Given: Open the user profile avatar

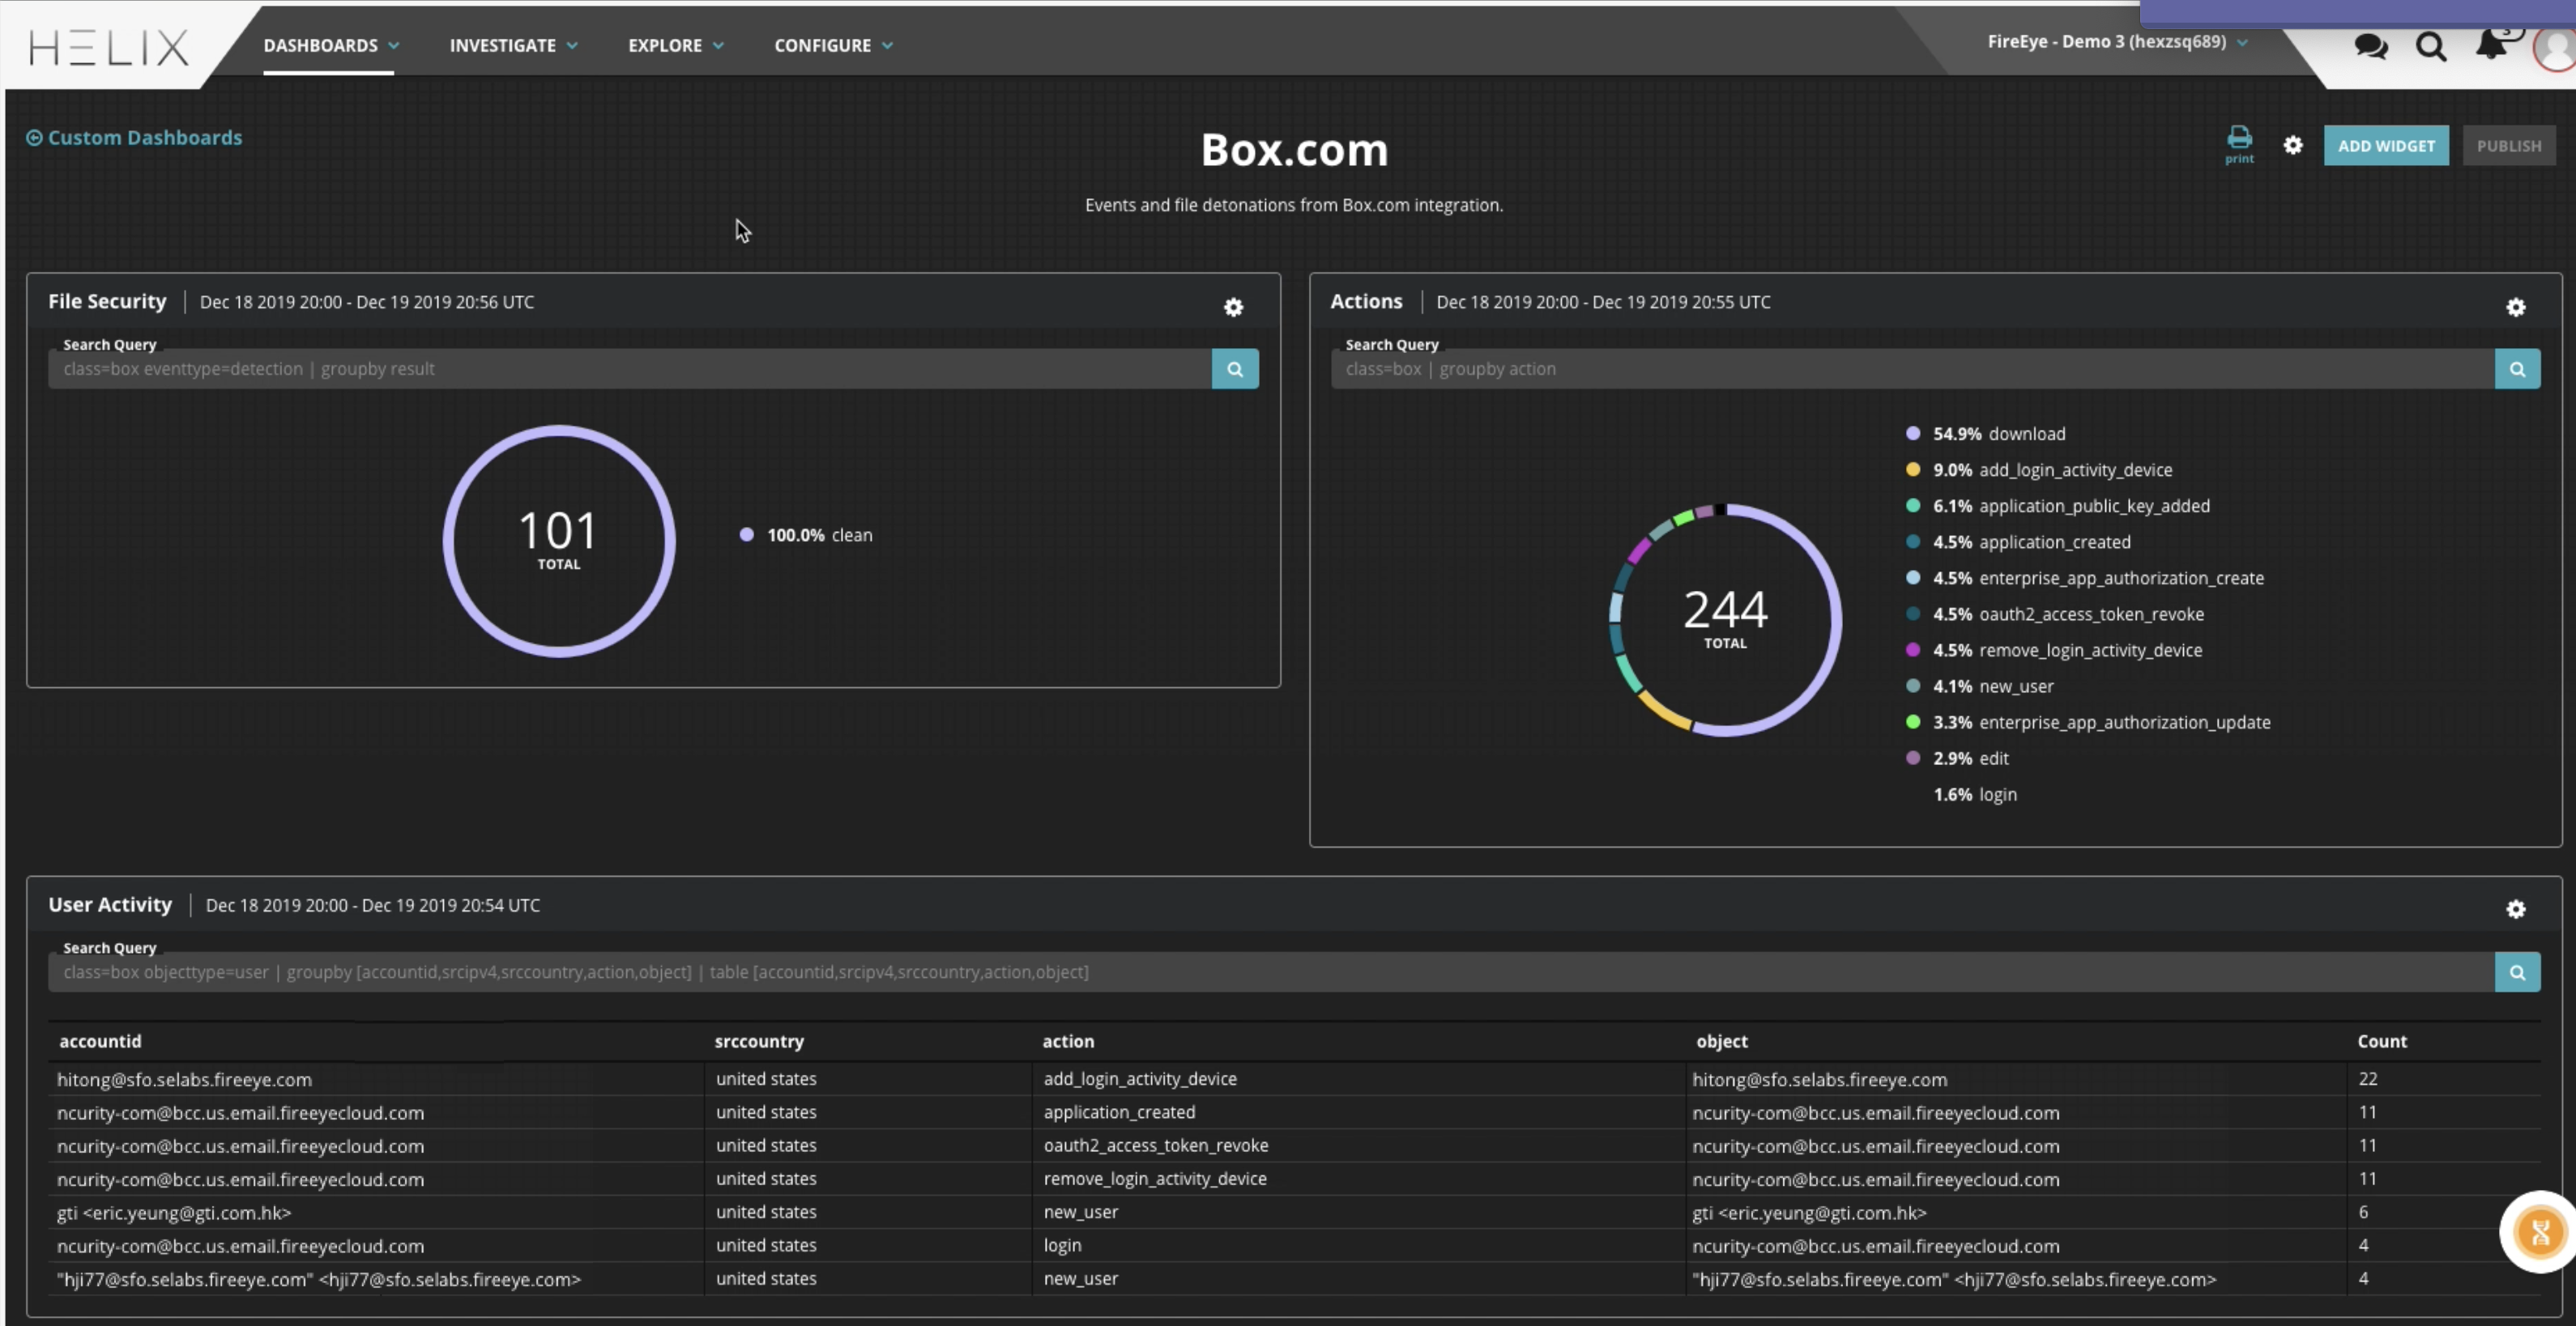Looking at the screenshot, I should click(x=2555, y=47).
